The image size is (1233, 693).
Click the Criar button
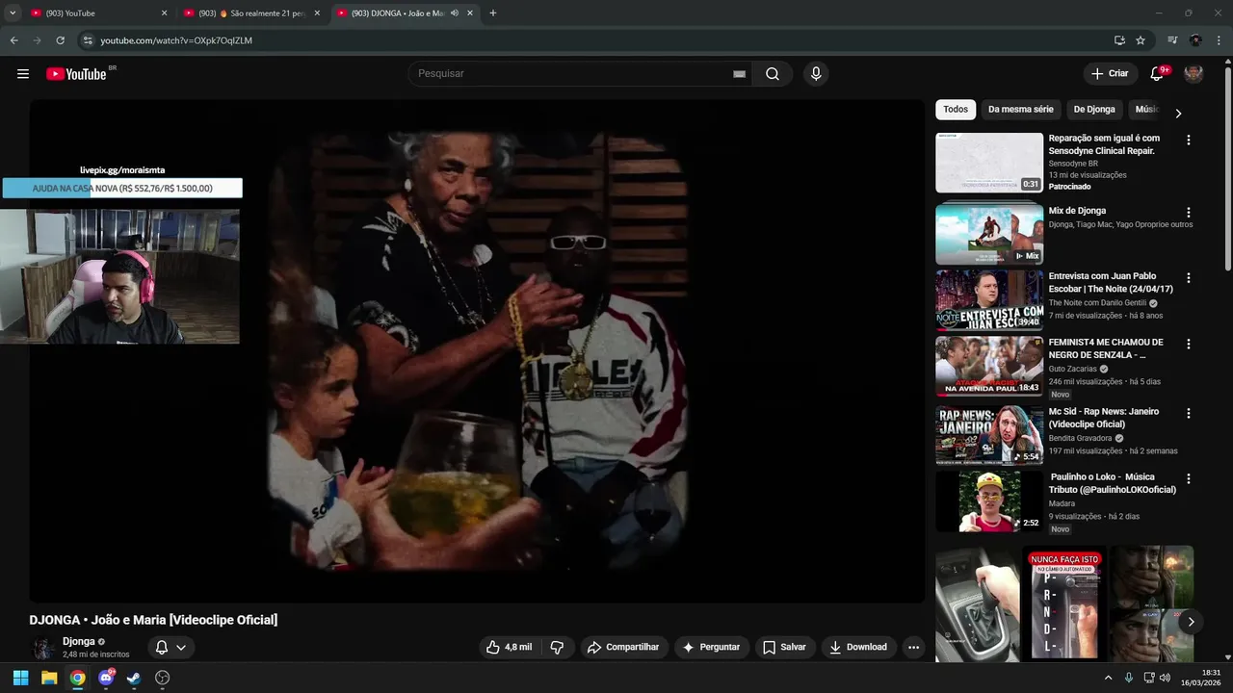pos(1110,74)
